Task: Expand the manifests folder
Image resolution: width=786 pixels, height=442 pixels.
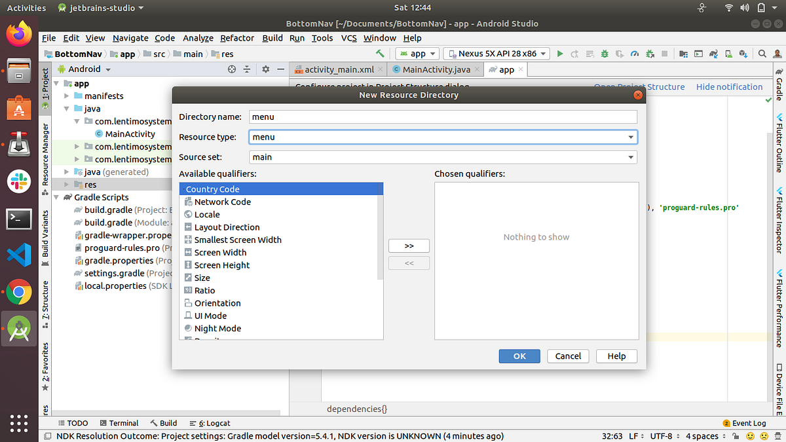Action: (x=67, y=96)
